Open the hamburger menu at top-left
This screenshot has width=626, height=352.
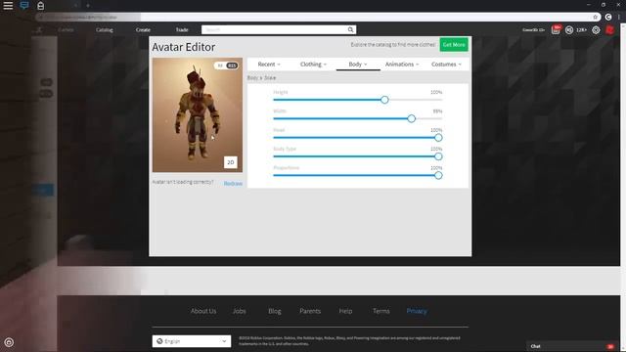pyautogui.click(x=8, y=6)
